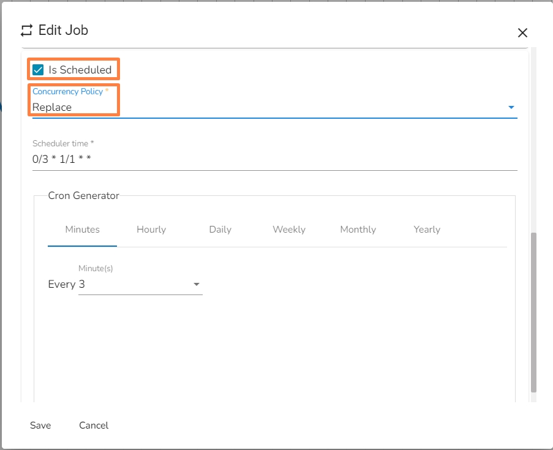Choose the Yearly tab
The height and width of the screenshot is (450, 553).
pyautogui.click(x=427, y=230)
